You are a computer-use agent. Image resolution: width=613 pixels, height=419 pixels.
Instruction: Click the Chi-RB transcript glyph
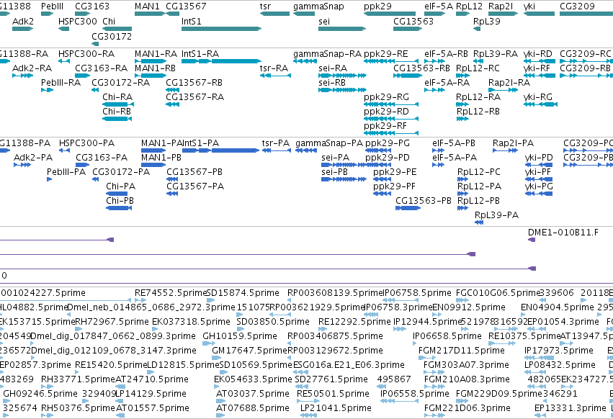(x=117, y=119)
